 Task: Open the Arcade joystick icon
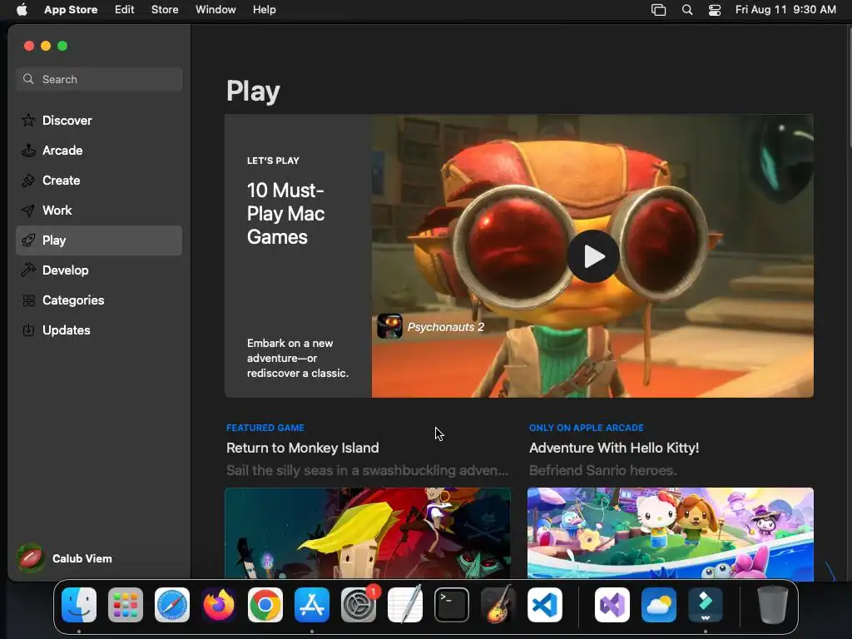coord(28,150)
